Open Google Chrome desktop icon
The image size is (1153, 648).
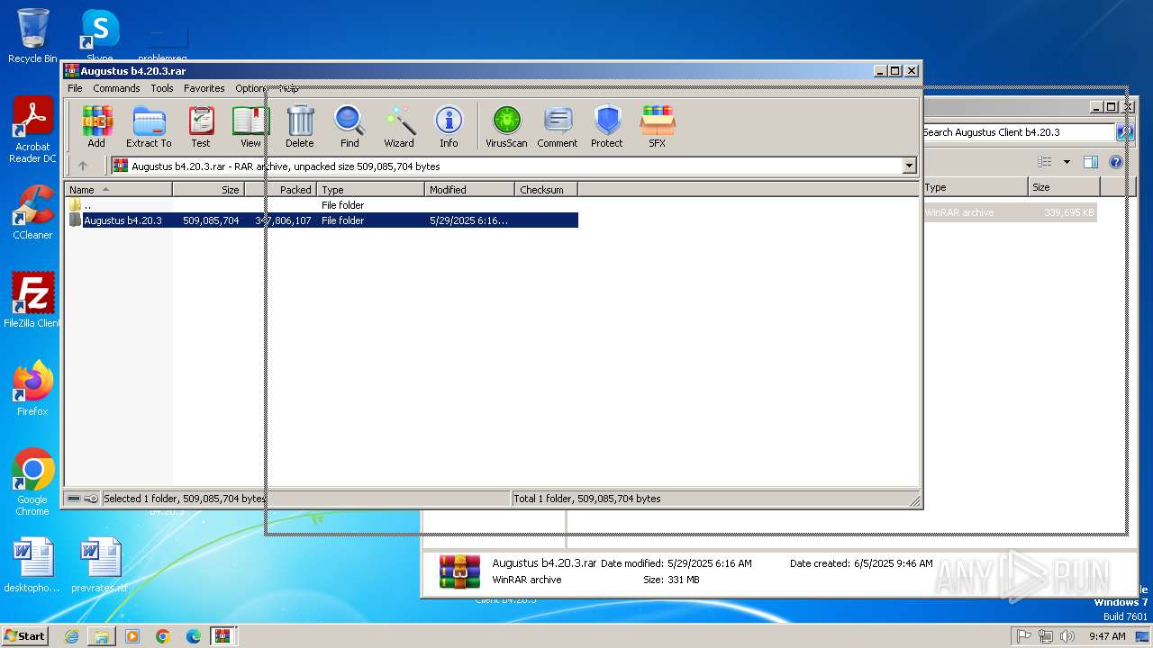coord(32,482)
